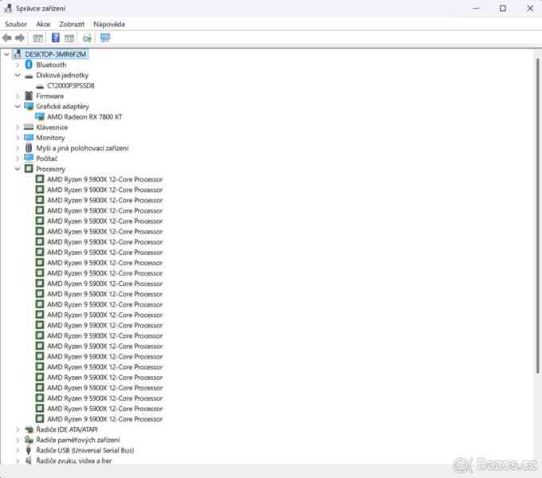The width and height of the screenshot is (542, 478).
Task: Select Řadiče zvuku, videa a her label
Action: coord(74,460)
